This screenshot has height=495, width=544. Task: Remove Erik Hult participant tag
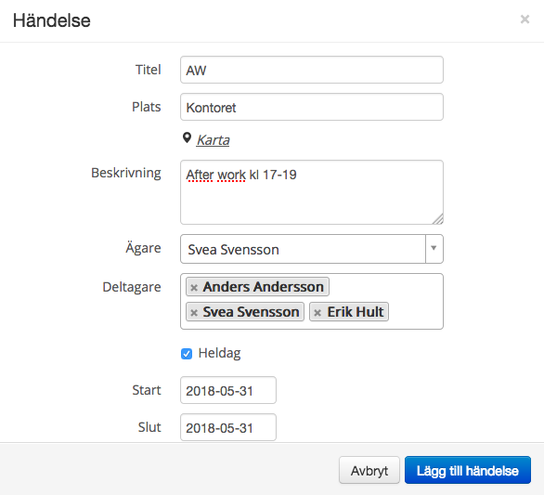[x=317, y=312]
